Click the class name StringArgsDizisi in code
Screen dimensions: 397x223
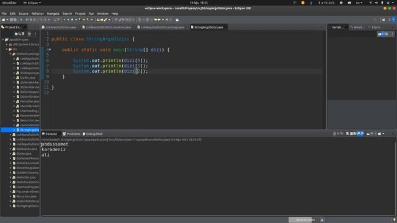click(107, 39)
